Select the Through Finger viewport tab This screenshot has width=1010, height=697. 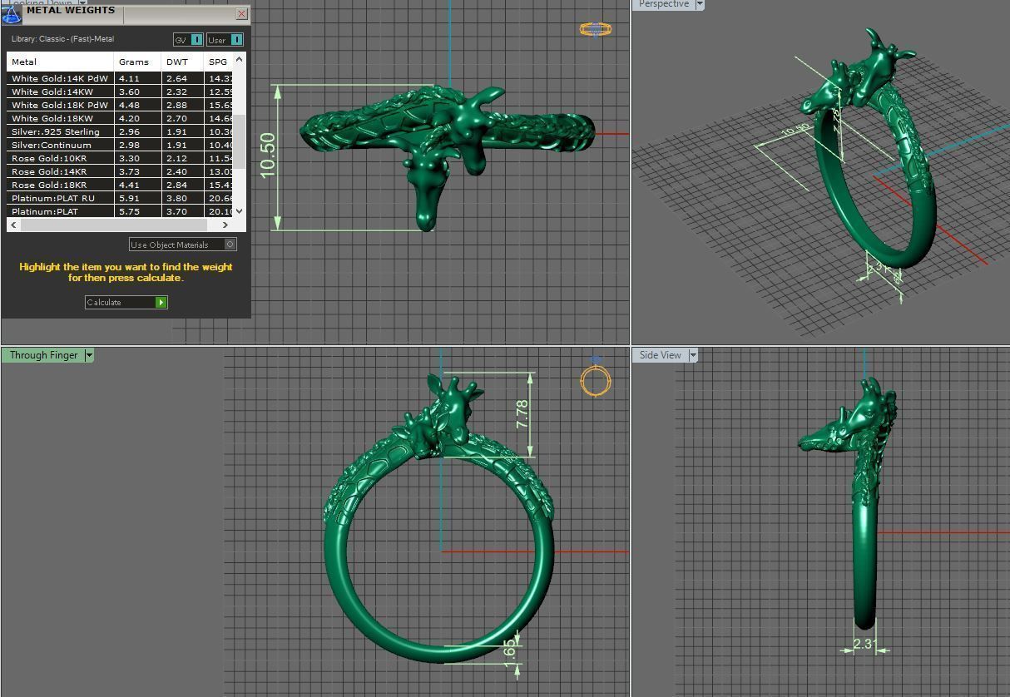click(x=43, y=355)
